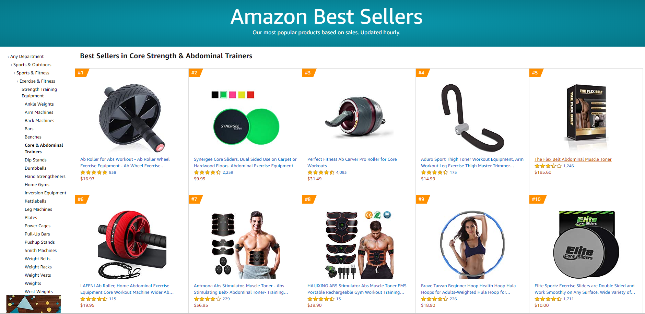The width and height of the screenshot is (645, 314).
Task: Select the Elite Core Sliders image
Action: click(586, 245)
